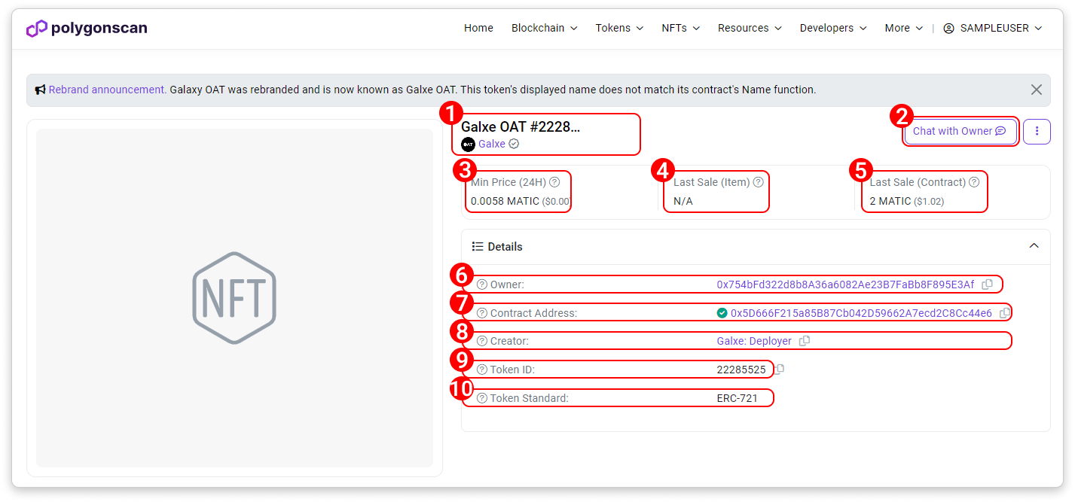Viewport: 1075px width, 502px height.
Task: Copy the Owner address
Action: point(987,284)
